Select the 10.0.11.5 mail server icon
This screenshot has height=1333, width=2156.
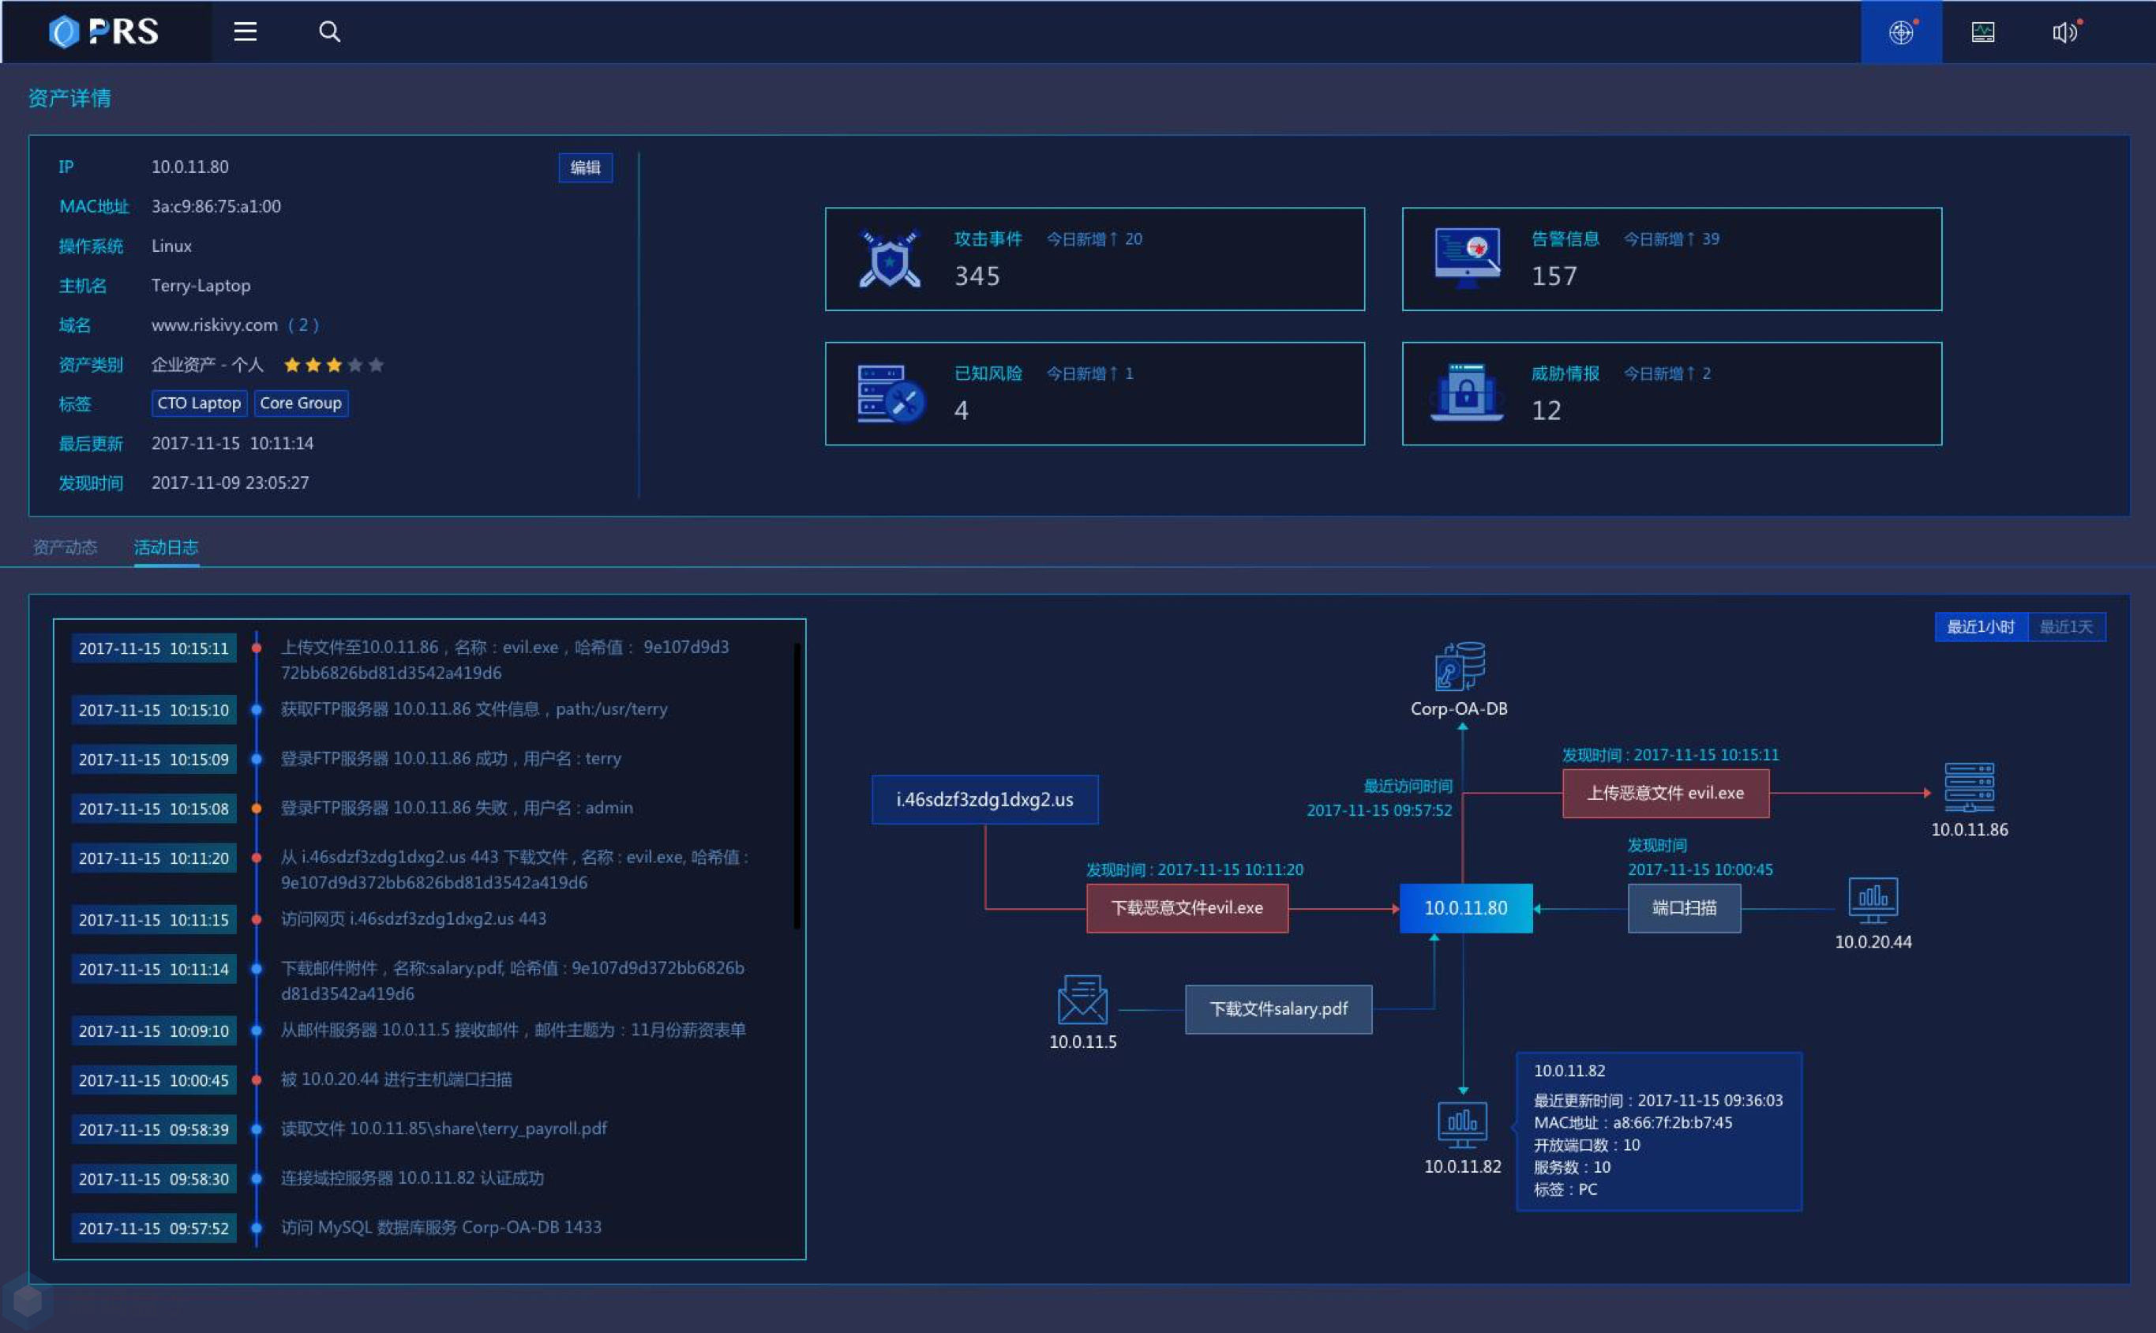(1082, 1000)
